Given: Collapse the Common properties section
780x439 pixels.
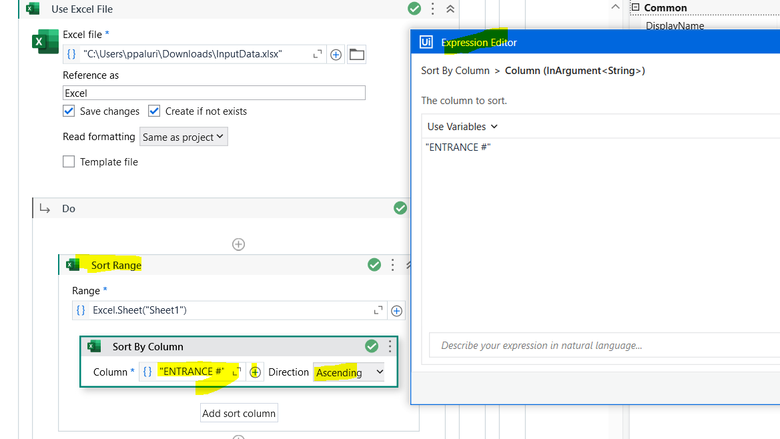Looking at the screenshot, I should pyautogui.click(x=635, y=7).
